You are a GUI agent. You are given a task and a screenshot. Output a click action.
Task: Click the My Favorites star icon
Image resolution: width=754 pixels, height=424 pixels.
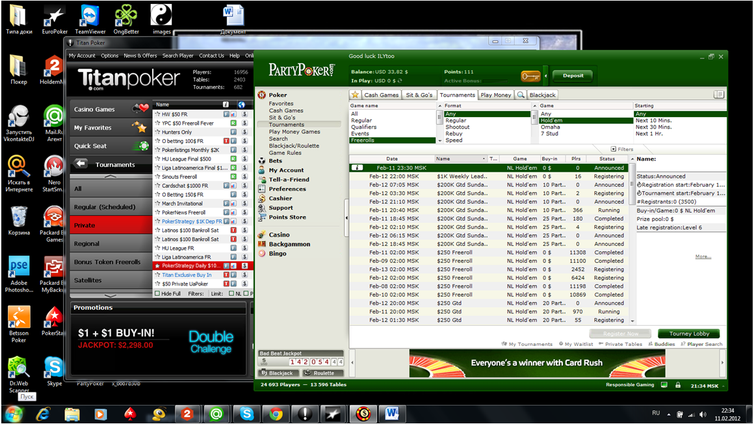click(x=139, y=127)
